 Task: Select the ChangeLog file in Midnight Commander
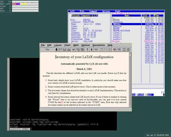point(118,22)
